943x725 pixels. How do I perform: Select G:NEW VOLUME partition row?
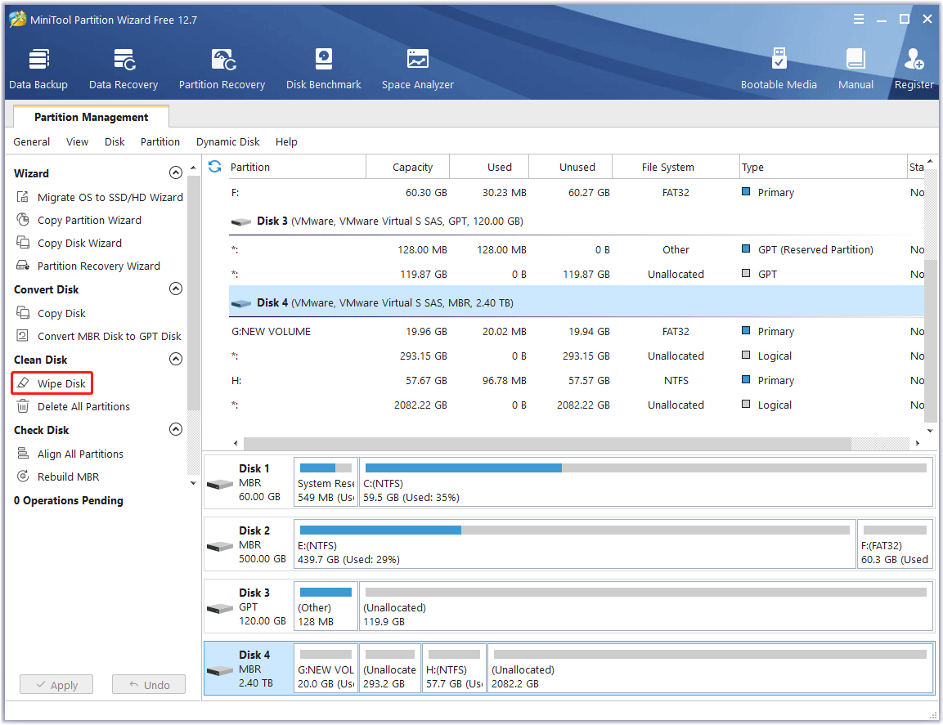point(576,331)
